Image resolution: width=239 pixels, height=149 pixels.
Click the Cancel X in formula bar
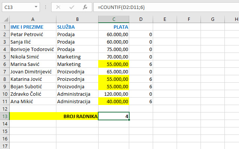tap(59, 7)
